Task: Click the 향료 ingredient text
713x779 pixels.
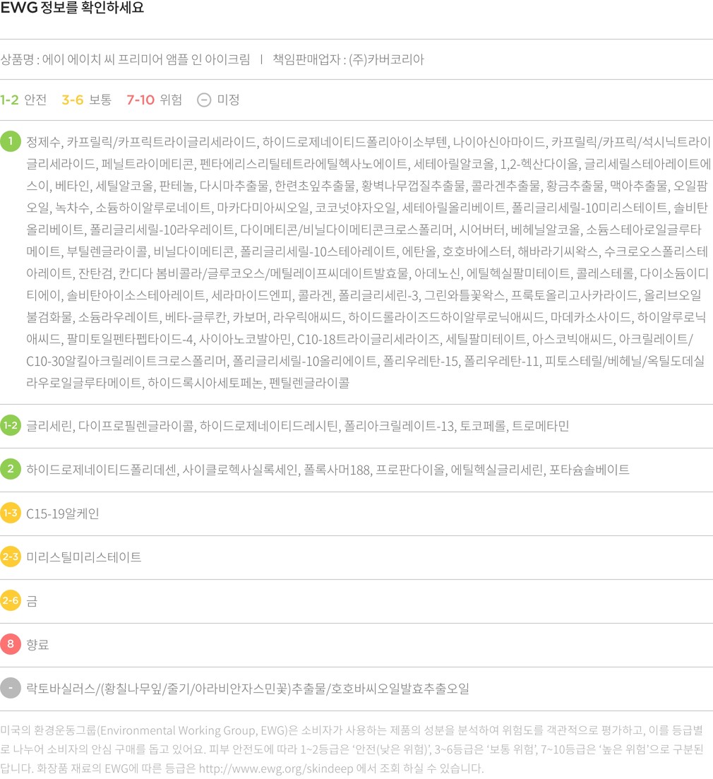Action: [x=37, y=645]
